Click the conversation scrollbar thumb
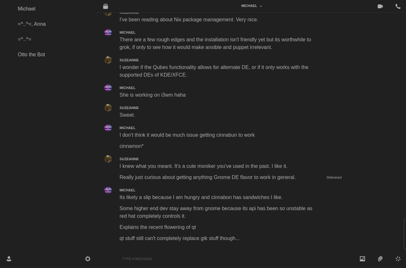 point(405,234)
